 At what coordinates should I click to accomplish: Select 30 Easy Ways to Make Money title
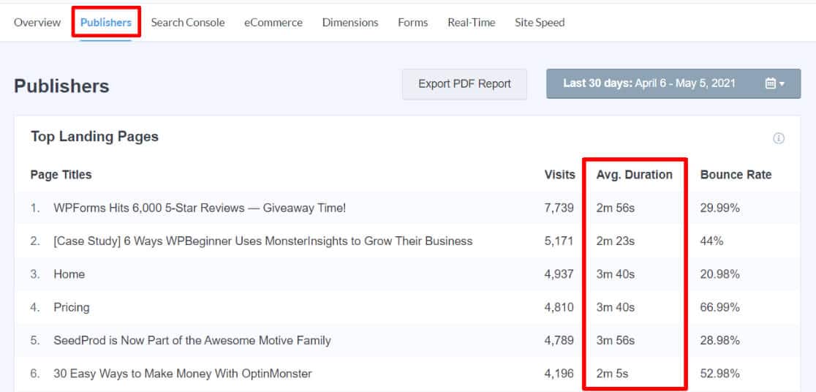(x=183, y=374)
